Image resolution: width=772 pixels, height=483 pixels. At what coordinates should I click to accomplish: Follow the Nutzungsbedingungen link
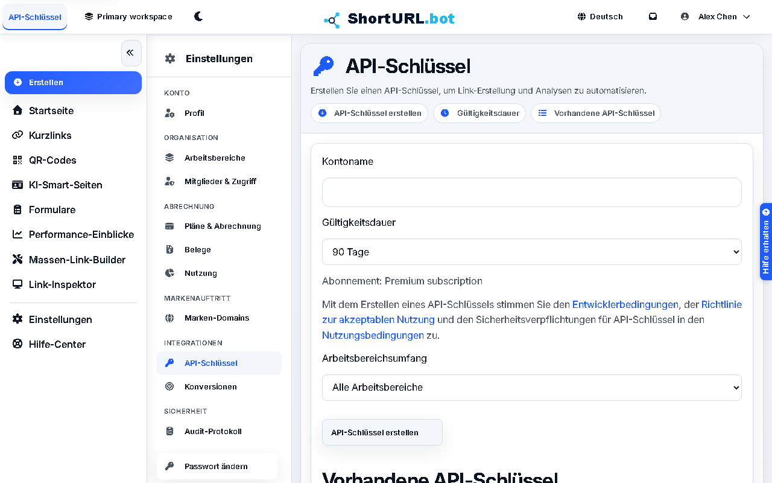click(x=373, y=335)
